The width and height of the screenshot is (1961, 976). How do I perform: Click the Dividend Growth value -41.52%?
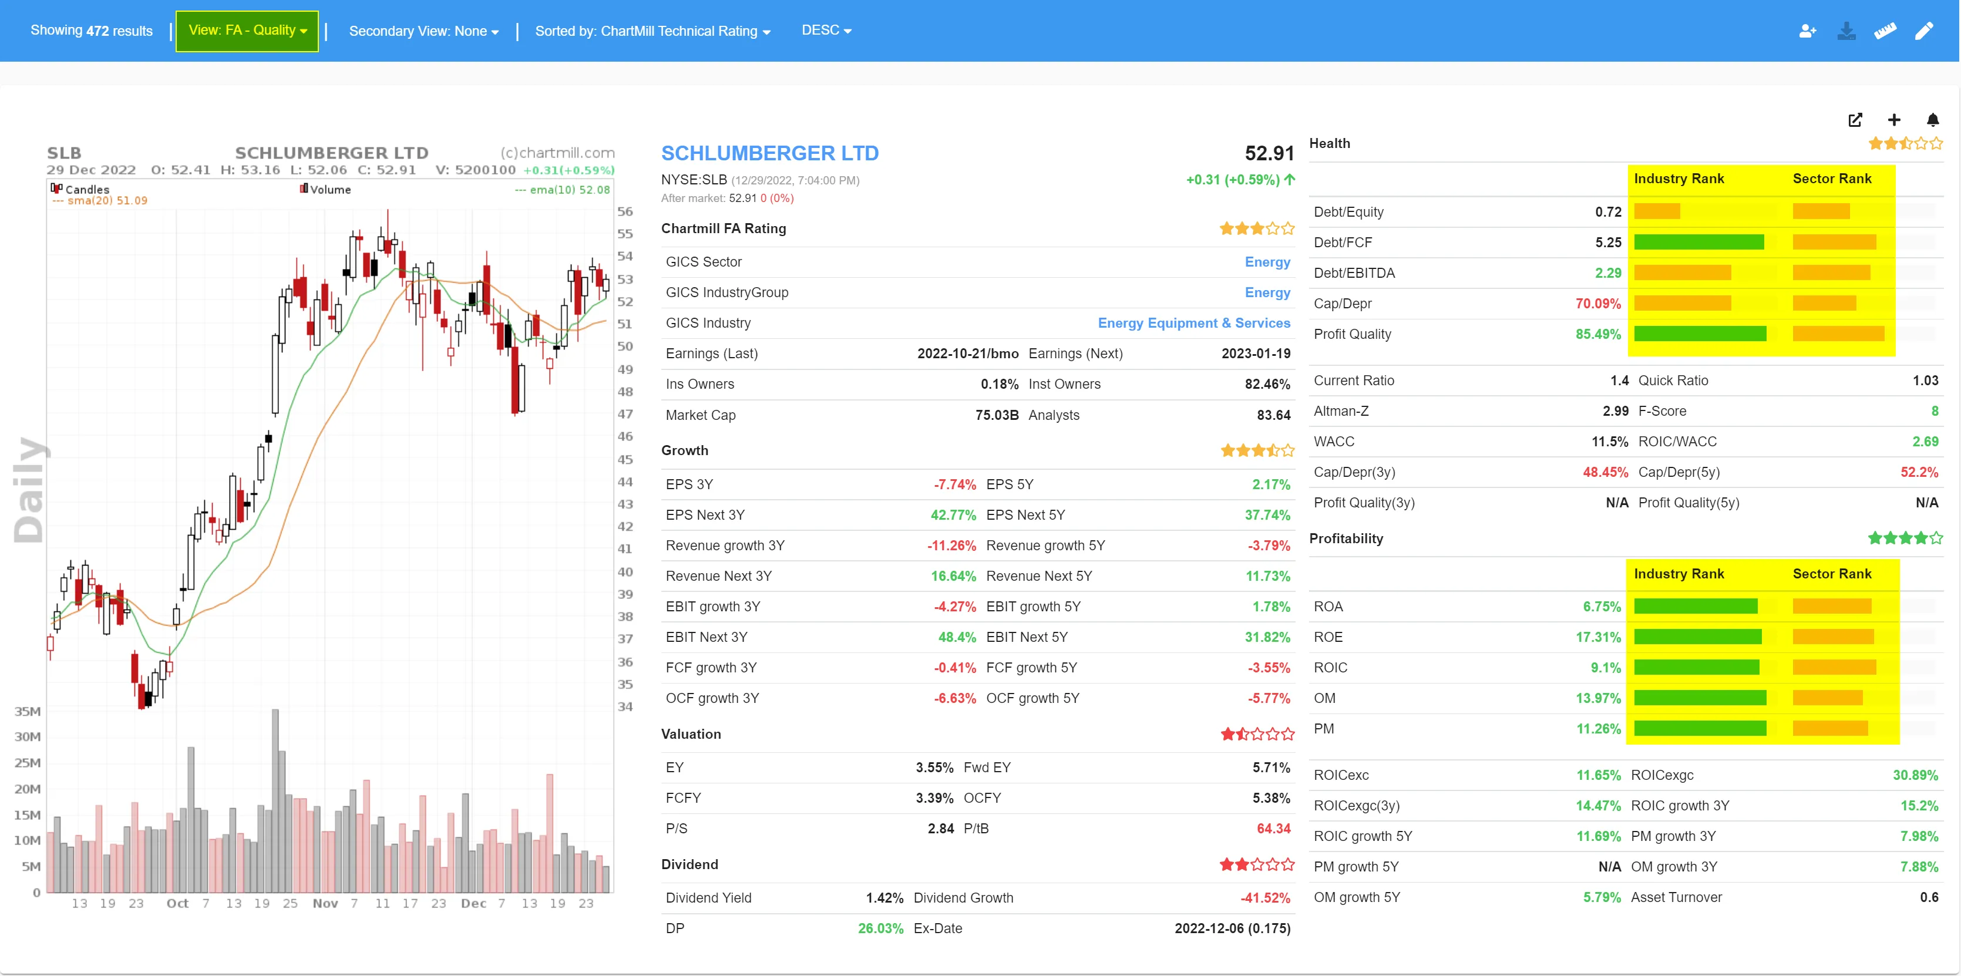pyautogui.click(x=1265, y=897)
